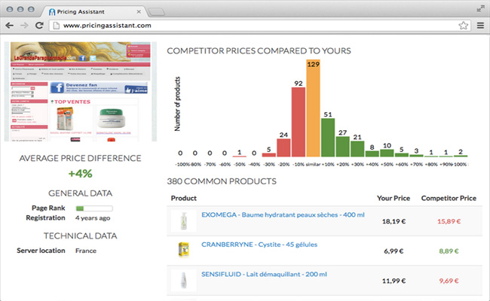Click the 9,69 € competitor price

[449, 281]
